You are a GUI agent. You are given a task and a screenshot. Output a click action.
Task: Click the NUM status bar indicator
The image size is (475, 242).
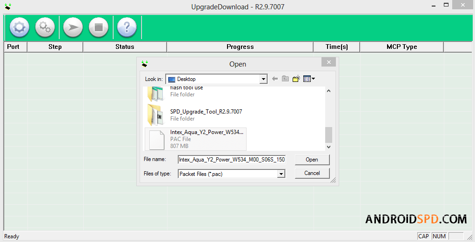(439, 236)
